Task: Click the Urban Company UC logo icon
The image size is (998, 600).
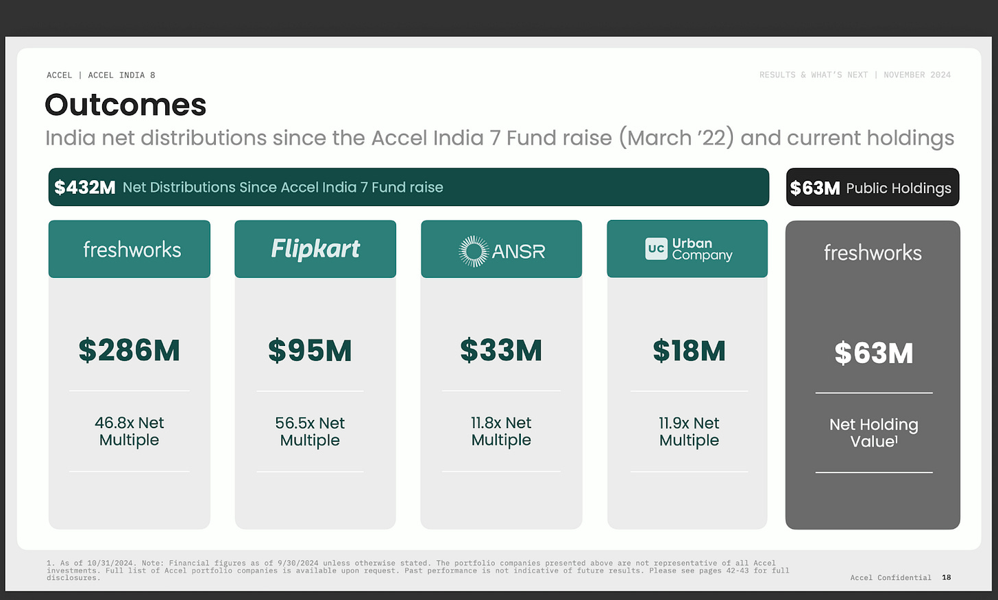Action: coord(656,249)
